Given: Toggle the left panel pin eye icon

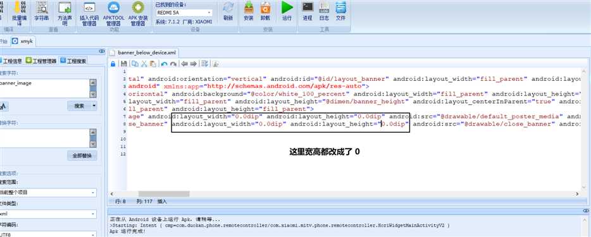Looking at the screenshot, I should point(102,51).
